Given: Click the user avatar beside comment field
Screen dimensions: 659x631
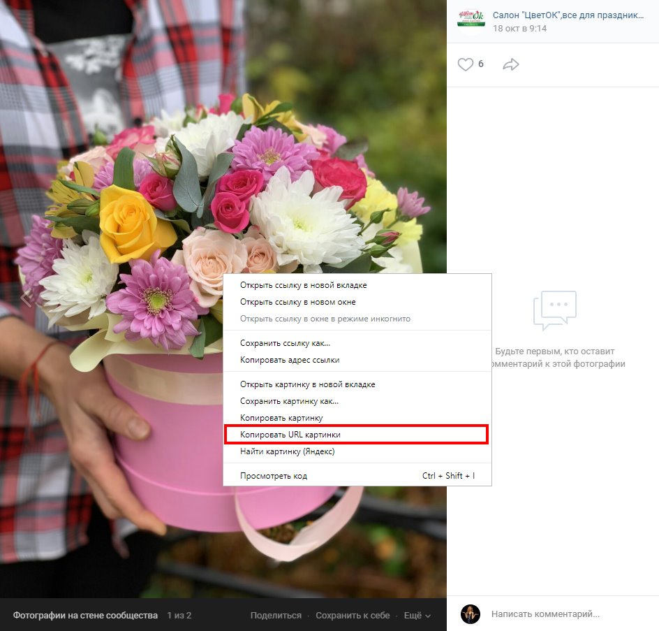Looking at the screenshot, I should click(x=471, y=614).
